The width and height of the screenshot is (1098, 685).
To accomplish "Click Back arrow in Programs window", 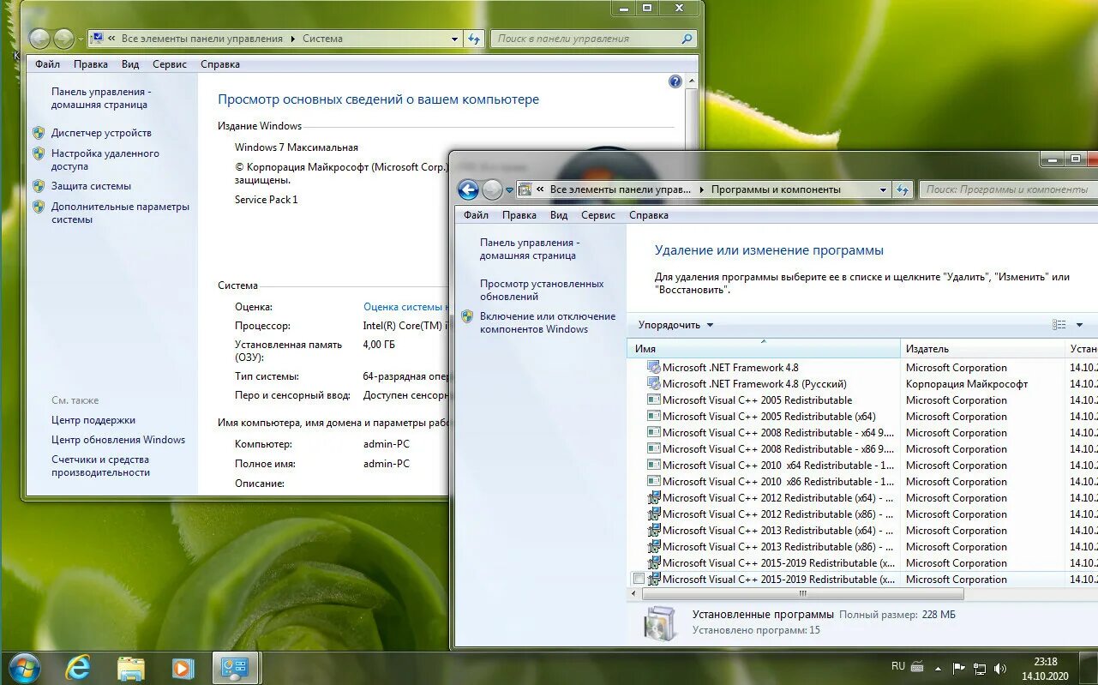I will tap(468, 189).
